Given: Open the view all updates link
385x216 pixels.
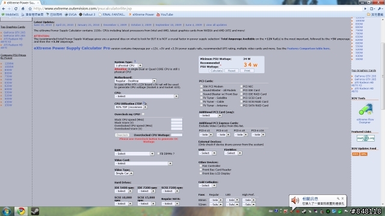Looking at the screenshot, I should click(217, 25).
